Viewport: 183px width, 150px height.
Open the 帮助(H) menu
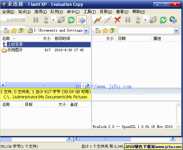point(139,12)
